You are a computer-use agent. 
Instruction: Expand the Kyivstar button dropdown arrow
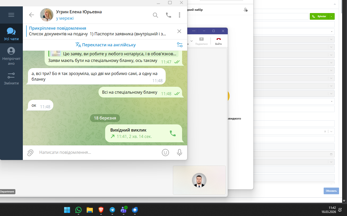[332, 16]
